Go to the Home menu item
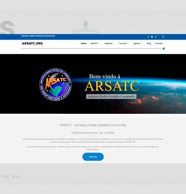This screenshot has width=186, height=194. click(x=83, y=43)
